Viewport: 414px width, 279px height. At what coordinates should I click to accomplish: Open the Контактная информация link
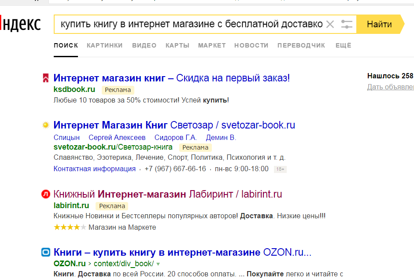[95, 169]
